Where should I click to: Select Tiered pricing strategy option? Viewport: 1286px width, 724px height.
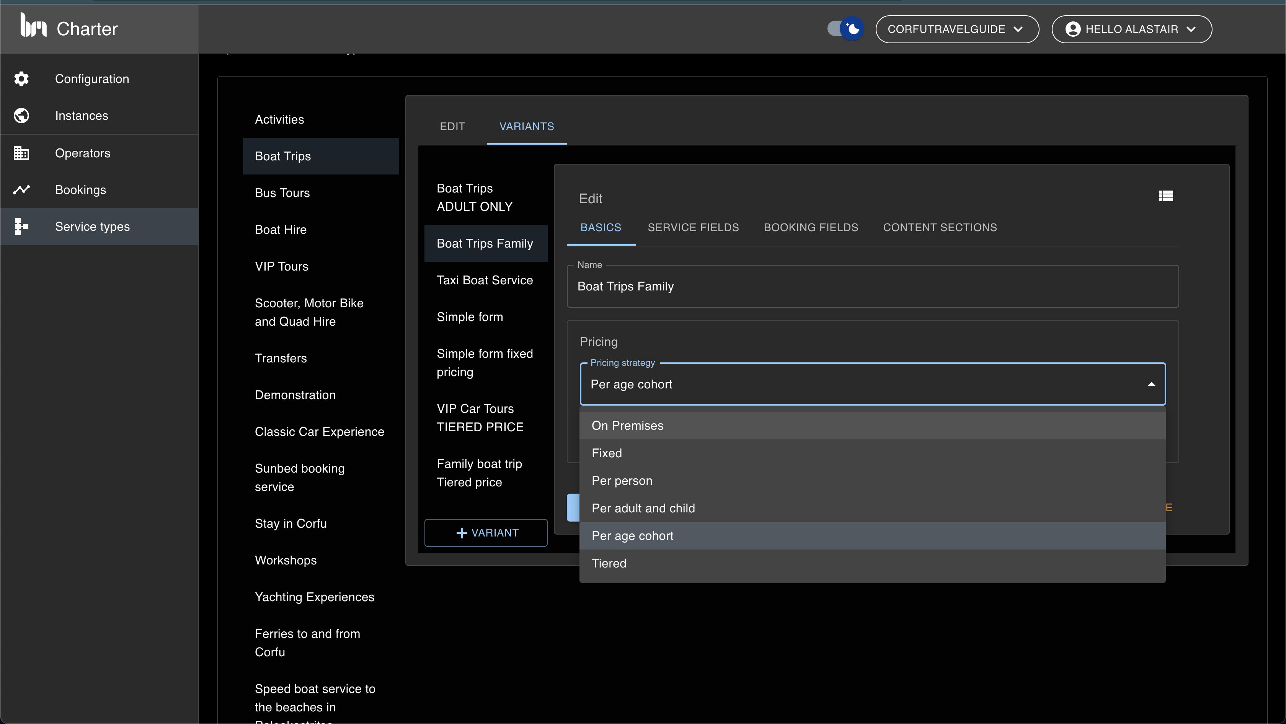[609, 563]
